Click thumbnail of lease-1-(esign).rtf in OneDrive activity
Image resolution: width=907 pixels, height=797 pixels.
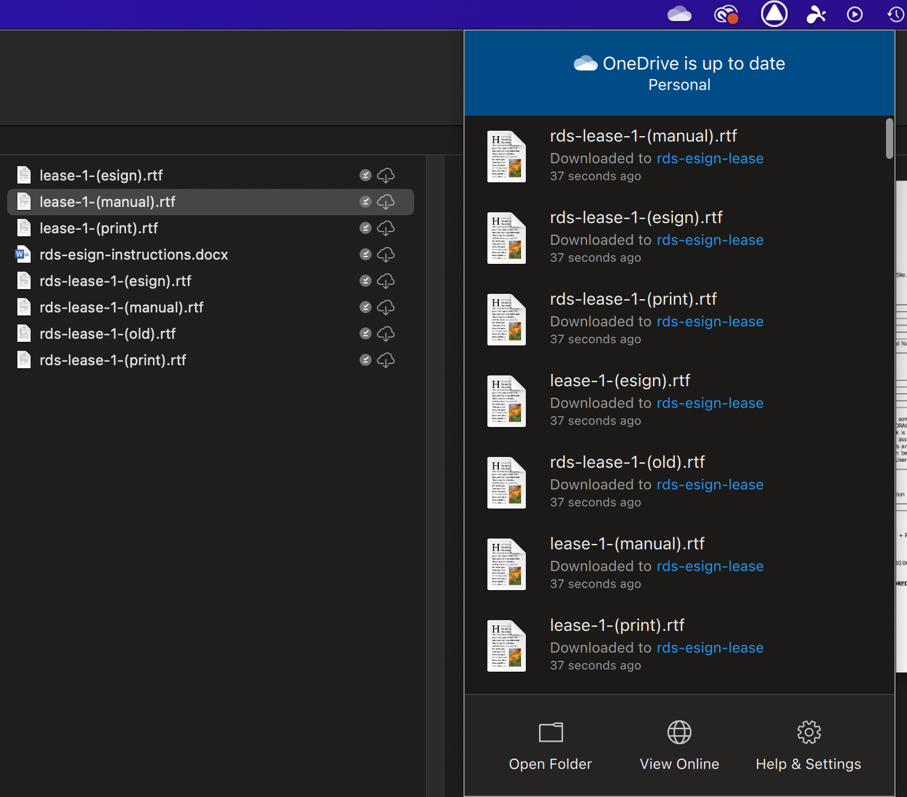[507, 401]
